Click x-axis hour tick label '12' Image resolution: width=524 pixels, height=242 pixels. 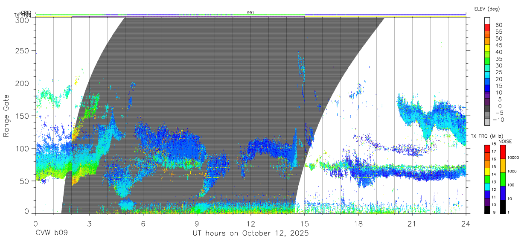(251, 224)
